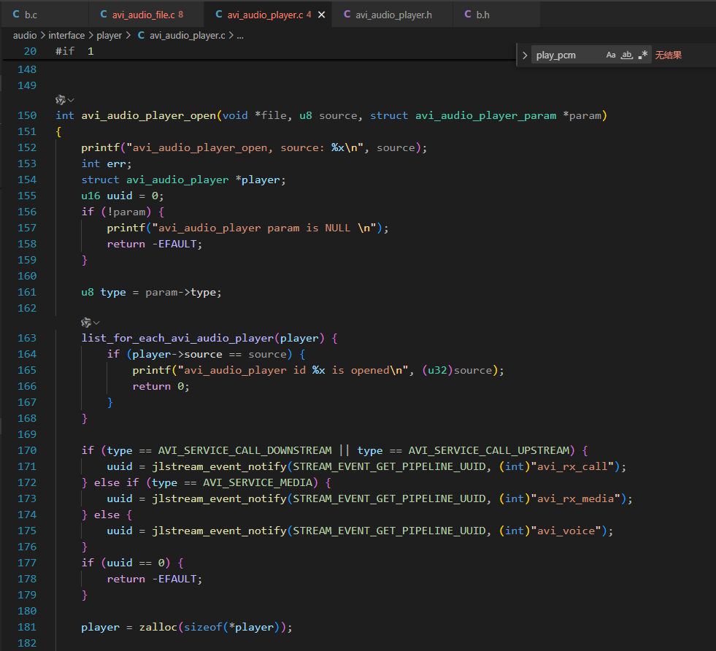Screen dimensions: 716x651
Task: Click AVI_SERVICE_CALL_DOWNSTREAM on line 170
Action: (x=245, y=450)
